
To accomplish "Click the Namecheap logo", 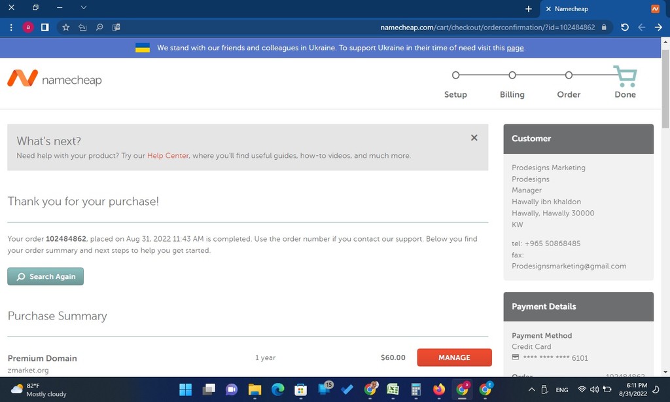I will pos(55,79).
